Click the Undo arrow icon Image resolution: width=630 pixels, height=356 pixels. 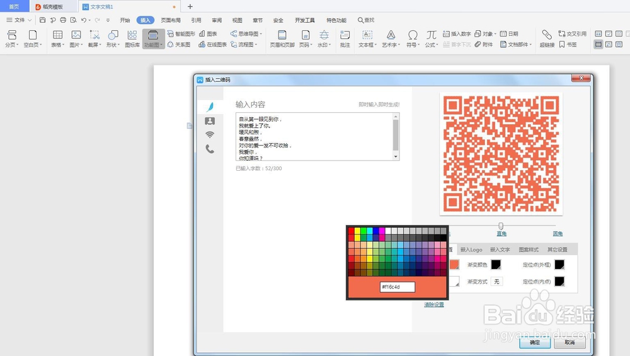(x=84, y=20)
